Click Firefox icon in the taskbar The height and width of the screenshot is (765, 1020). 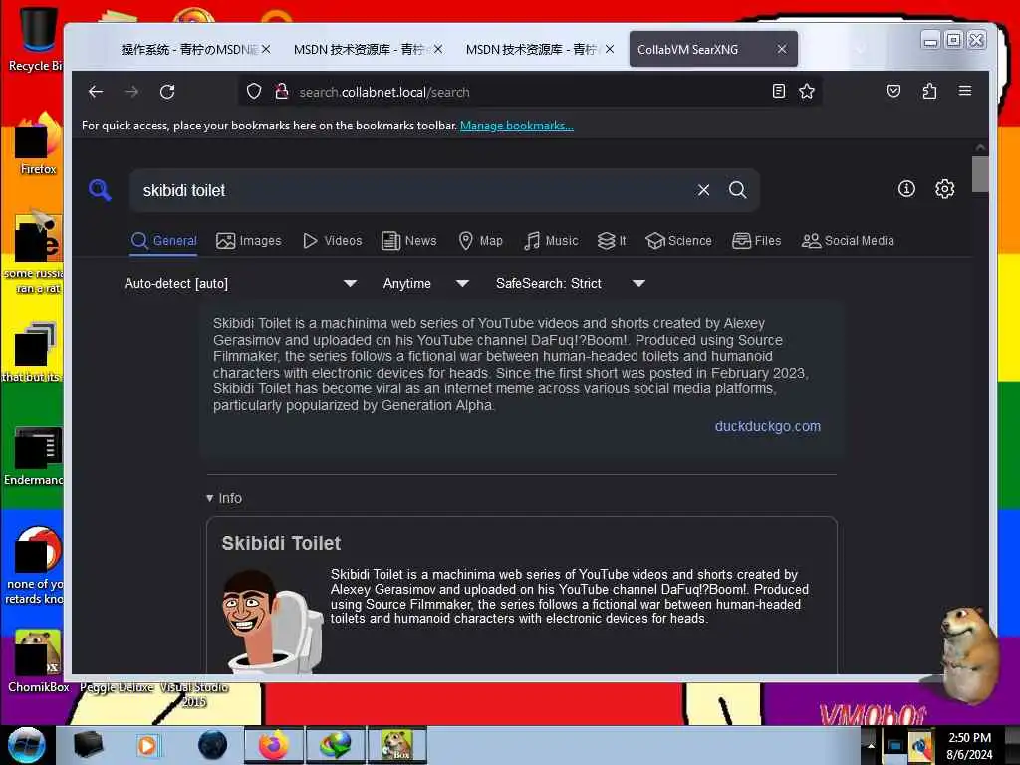(274, 745)
